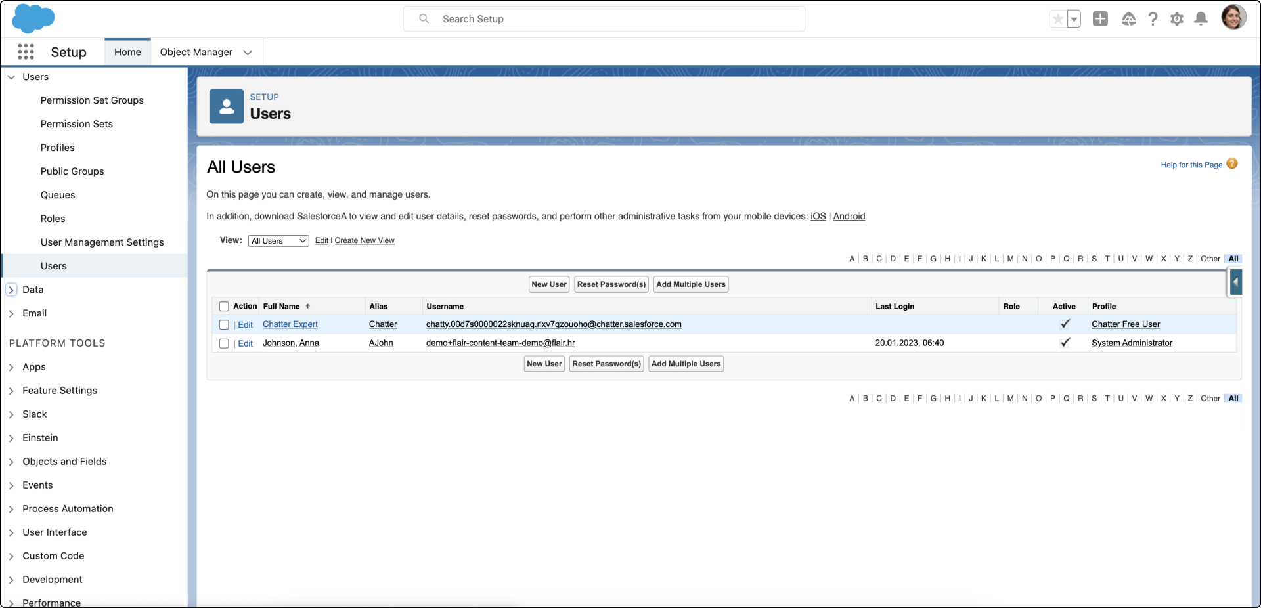The height and width of the screenshot is (608, 1261).
Task: Click the New User button
Action: coord(549,284)
